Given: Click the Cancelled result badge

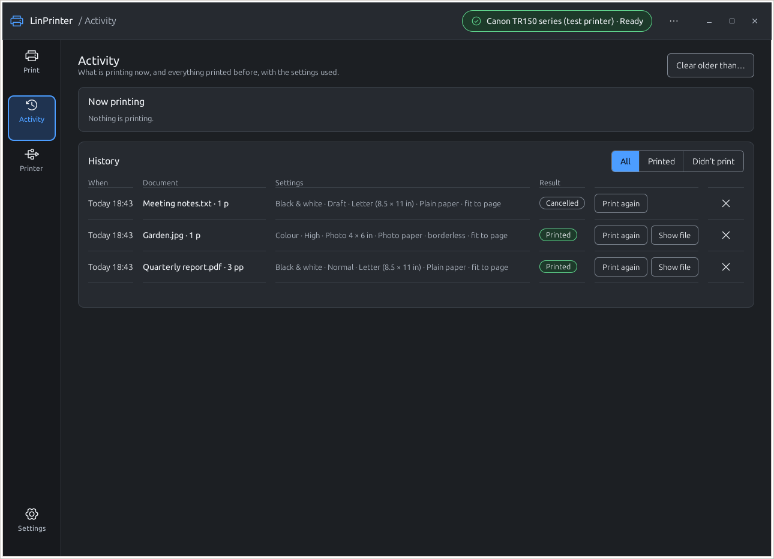Looking at the screenshot, I should [x=562, y=203].
